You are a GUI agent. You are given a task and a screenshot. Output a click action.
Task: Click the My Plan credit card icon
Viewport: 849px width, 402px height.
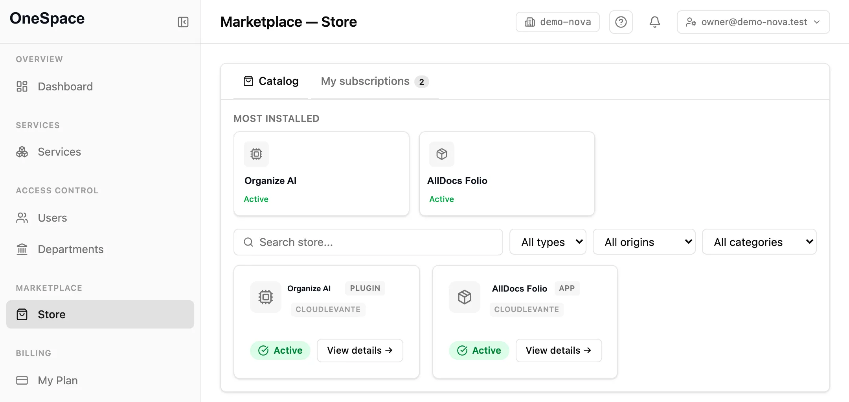[x=22, y=380]
